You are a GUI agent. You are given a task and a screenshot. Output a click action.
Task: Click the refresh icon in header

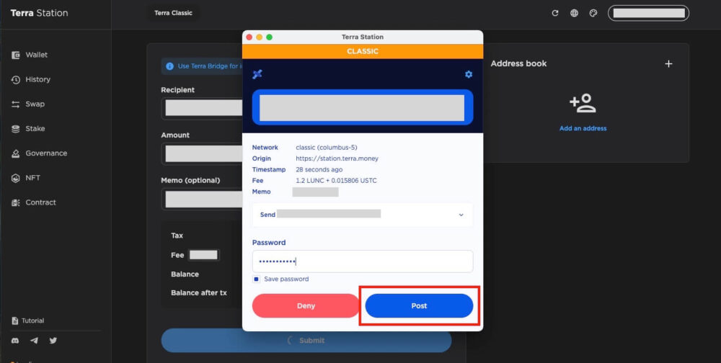555,13
